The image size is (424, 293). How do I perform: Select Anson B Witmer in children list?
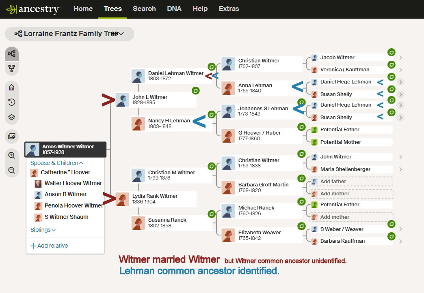(65, 195)
